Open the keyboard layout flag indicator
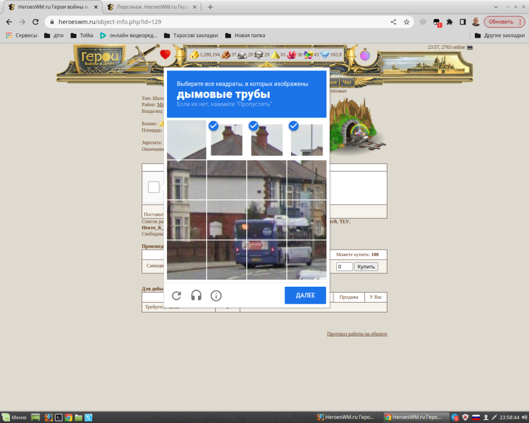529x423 pixels. point(476,418)
